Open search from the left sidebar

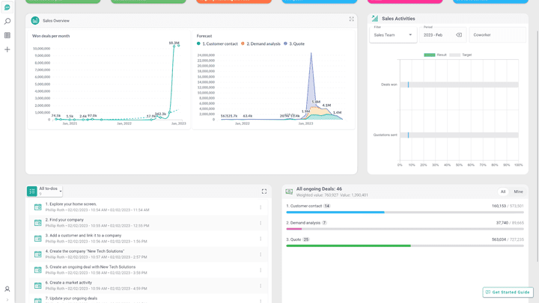coord(7,21)
